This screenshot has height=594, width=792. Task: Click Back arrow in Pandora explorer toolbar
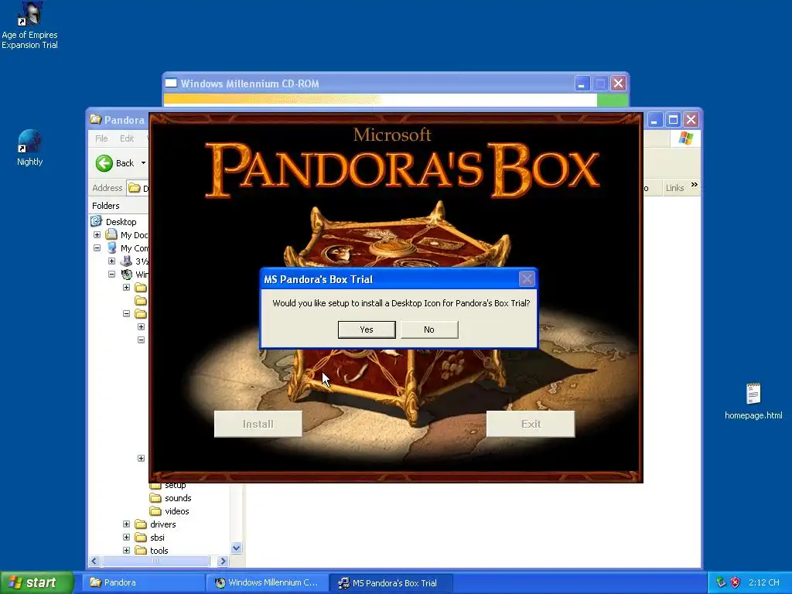click(104, 163)
